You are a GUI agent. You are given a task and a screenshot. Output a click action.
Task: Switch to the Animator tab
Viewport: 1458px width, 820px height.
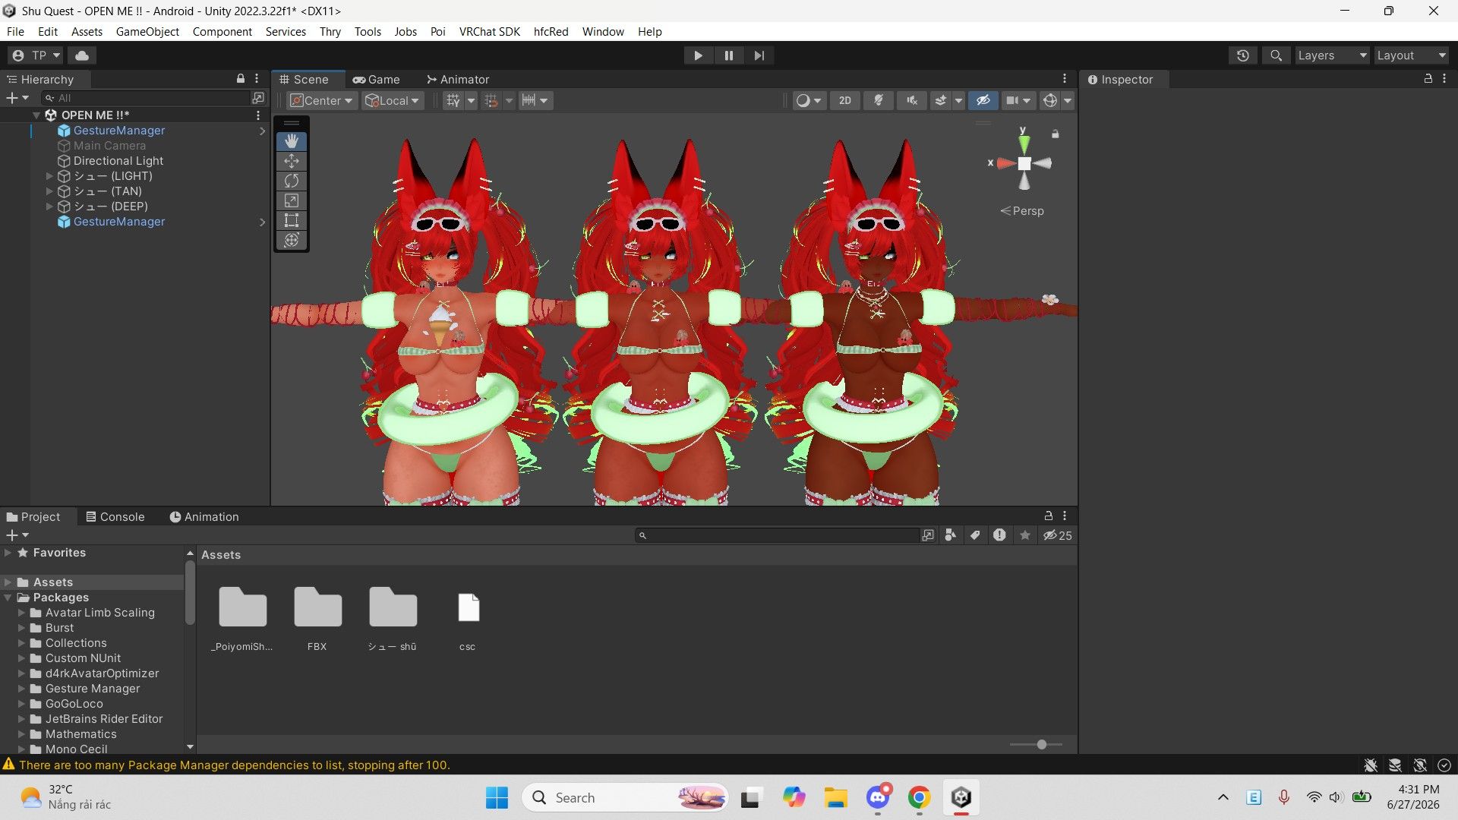(457, 79)
